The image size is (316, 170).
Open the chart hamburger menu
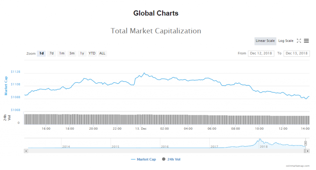coord(306,41)
